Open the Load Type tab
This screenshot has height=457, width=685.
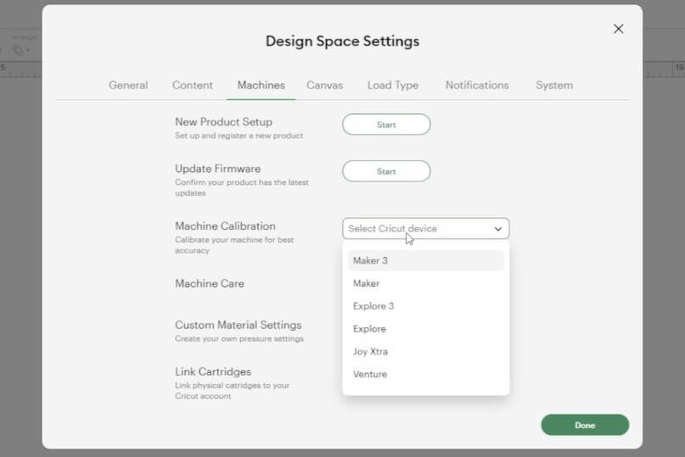click(x=393, y=85)
